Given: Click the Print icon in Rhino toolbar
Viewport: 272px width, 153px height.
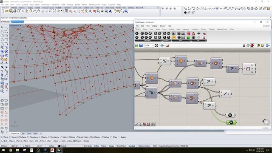Looking at the screenshot, I should (x=15, y=11).
